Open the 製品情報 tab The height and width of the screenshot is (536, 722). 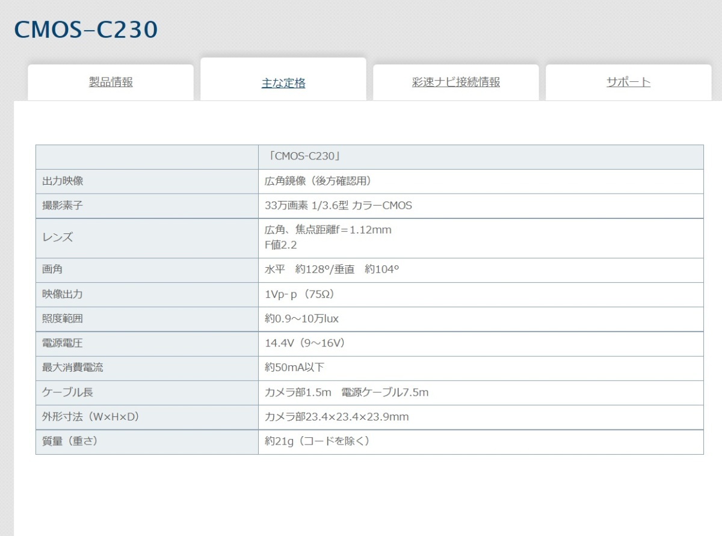(111, 82)
